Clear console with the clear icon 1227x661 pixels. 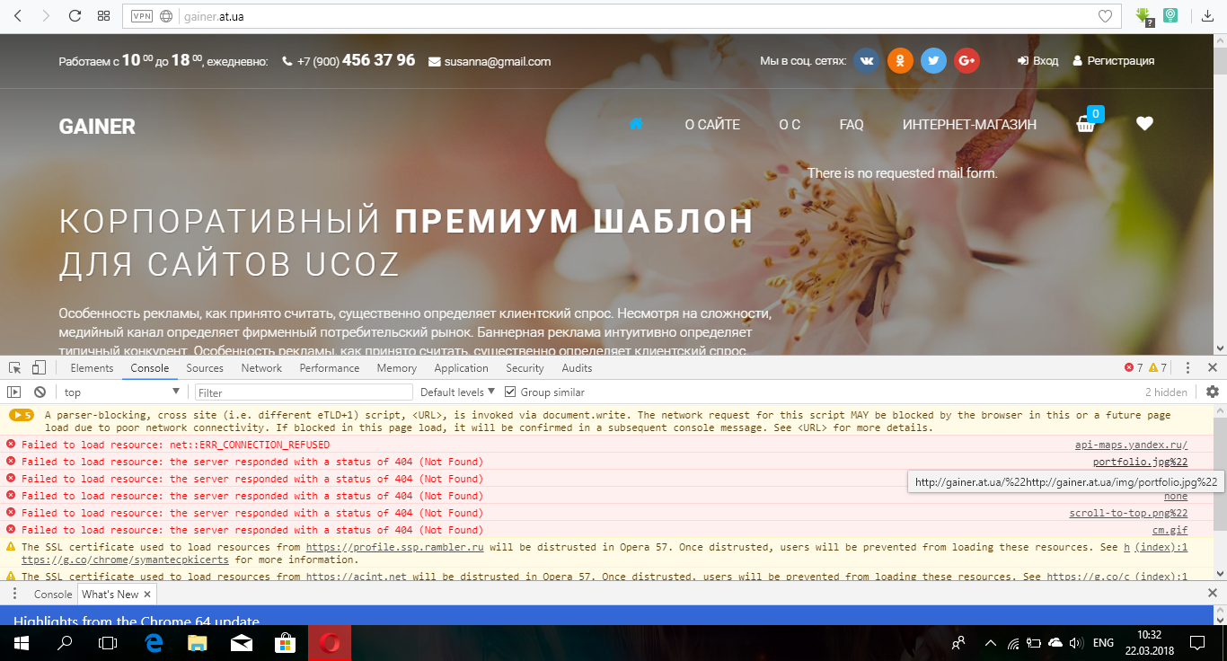point(40,392)
